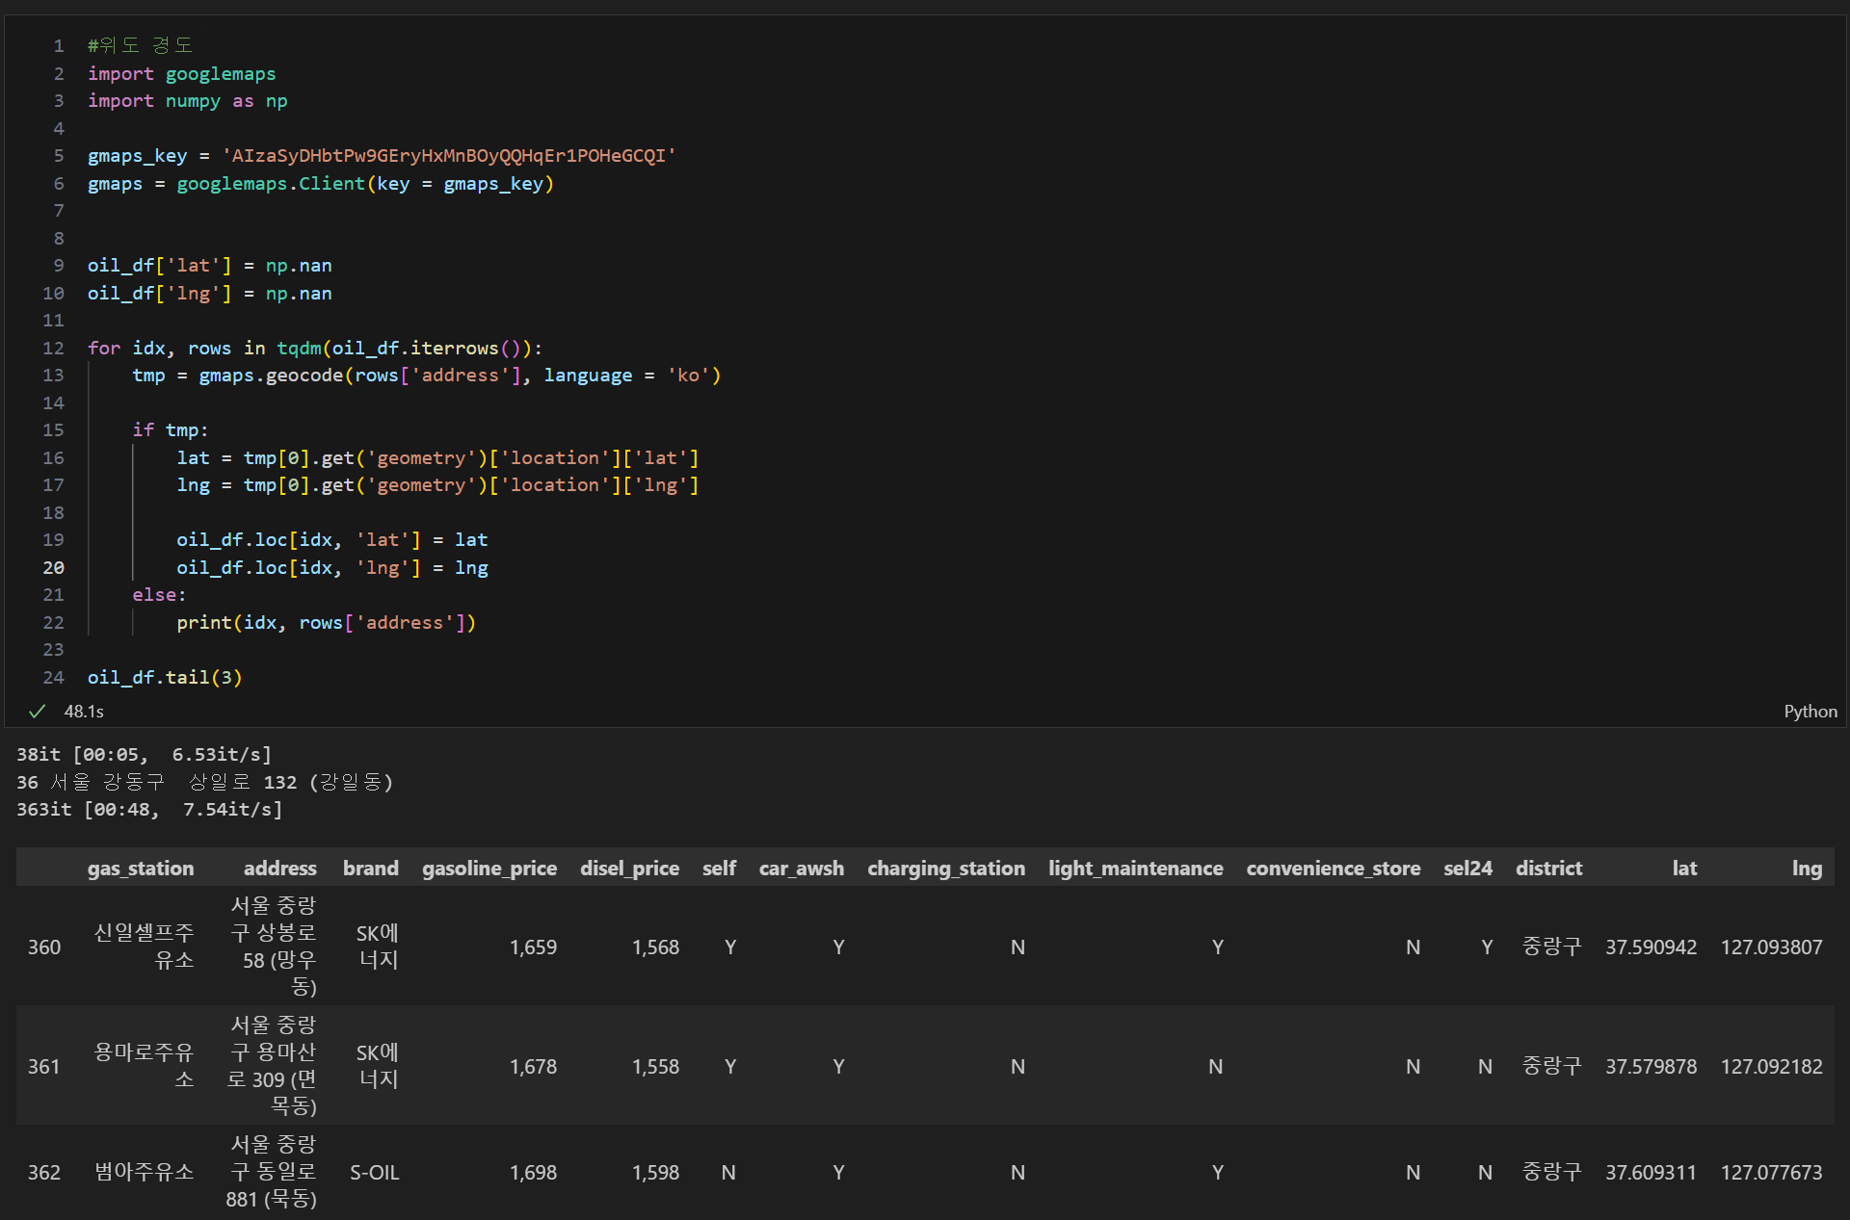Click the tqdm call in the for loop
Viewport: 1850px width, 1220px height.
click(299, 349)
